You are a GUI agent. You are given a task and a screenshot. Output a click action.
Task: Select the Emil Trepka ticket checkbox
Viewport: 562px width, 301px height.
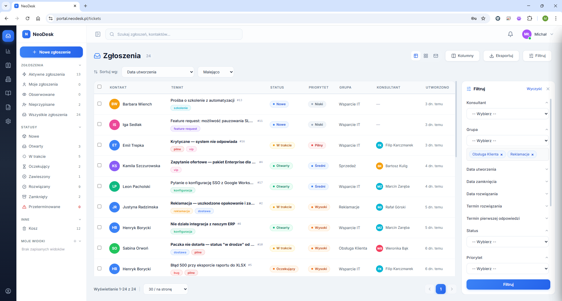point(100,145)
